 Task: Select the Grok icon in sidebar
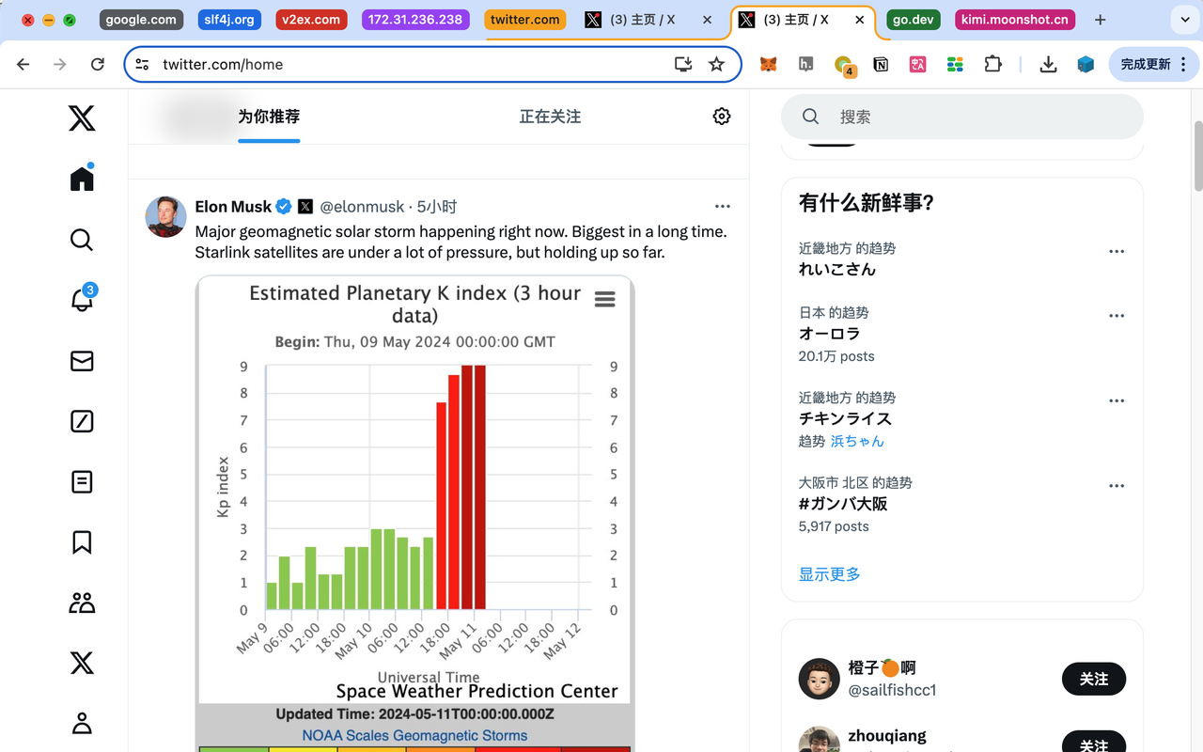[81, 421]
